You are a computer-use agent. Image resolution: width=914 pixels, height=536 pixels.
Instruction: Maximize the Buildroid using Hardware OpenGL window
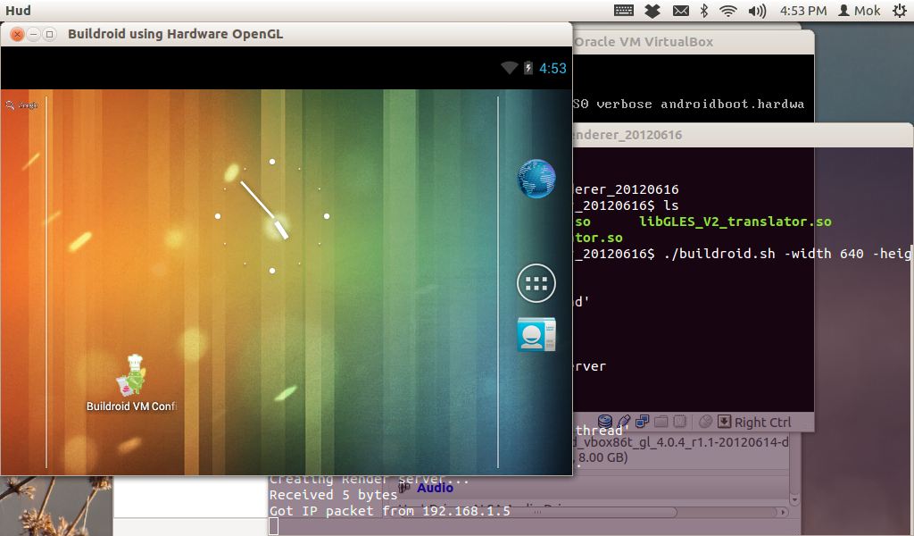[50, 35]
